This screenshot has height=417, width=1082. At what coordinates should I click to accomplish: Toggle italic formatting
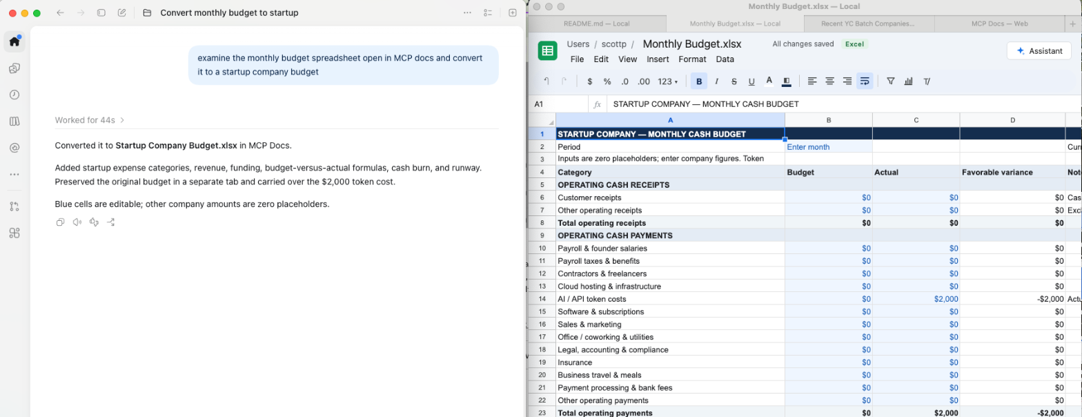pyautogui.click(x=716, y=81)
